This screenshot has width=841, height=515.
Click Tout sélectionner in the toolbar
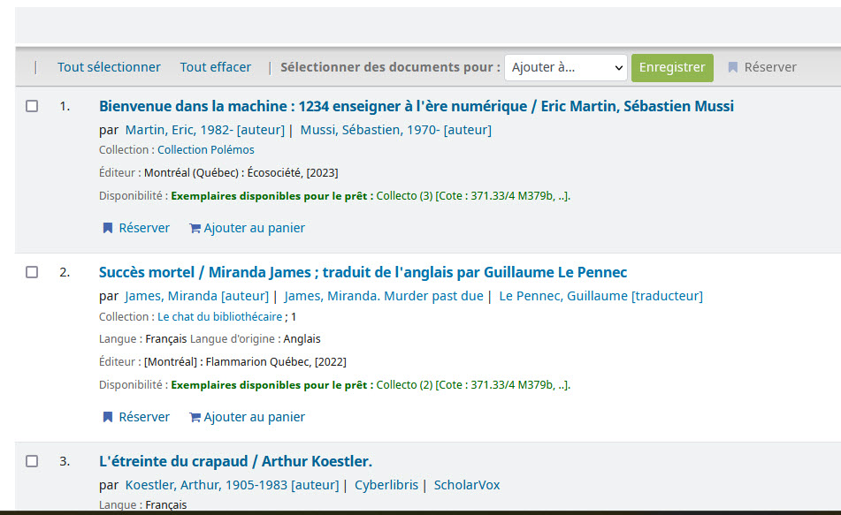[109, 67]
